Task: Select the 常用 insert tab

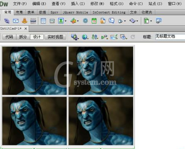Action: [x=8, y=12]
